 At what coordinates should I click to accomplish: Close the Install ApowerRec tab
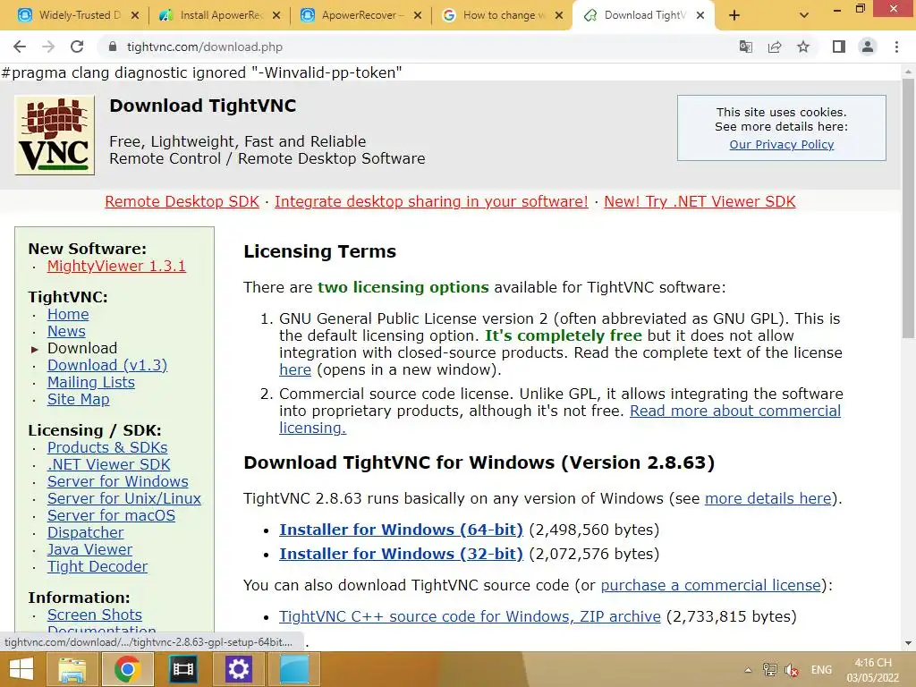point(277,16)
